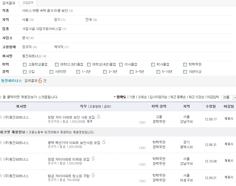Click the thumbs-up icon beside 청담 자이아파트 미화원 모집

tap(93, 158)
